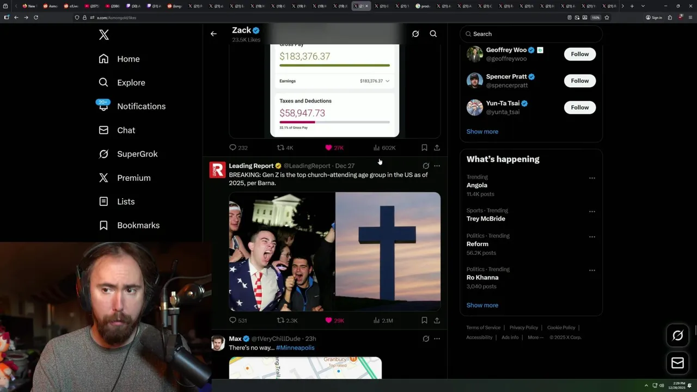Click the #Minneapolis hashtag
Screen dimensions: 697x392
[x=295, y=347]
